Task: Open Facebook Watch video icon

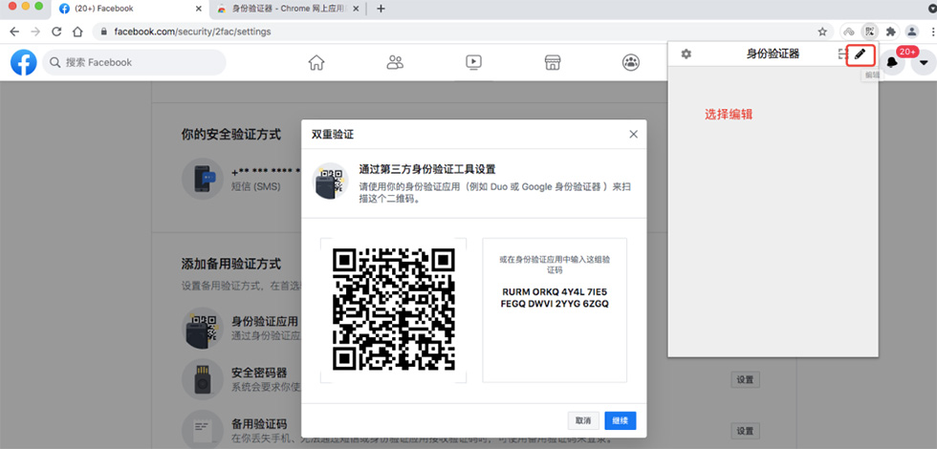Action: [x=473, y=63]
